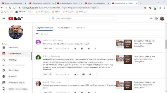The image size is (167, 93).
Task: Expand replies dropdown under S-Grey comment
Action: tap(63, 74)
